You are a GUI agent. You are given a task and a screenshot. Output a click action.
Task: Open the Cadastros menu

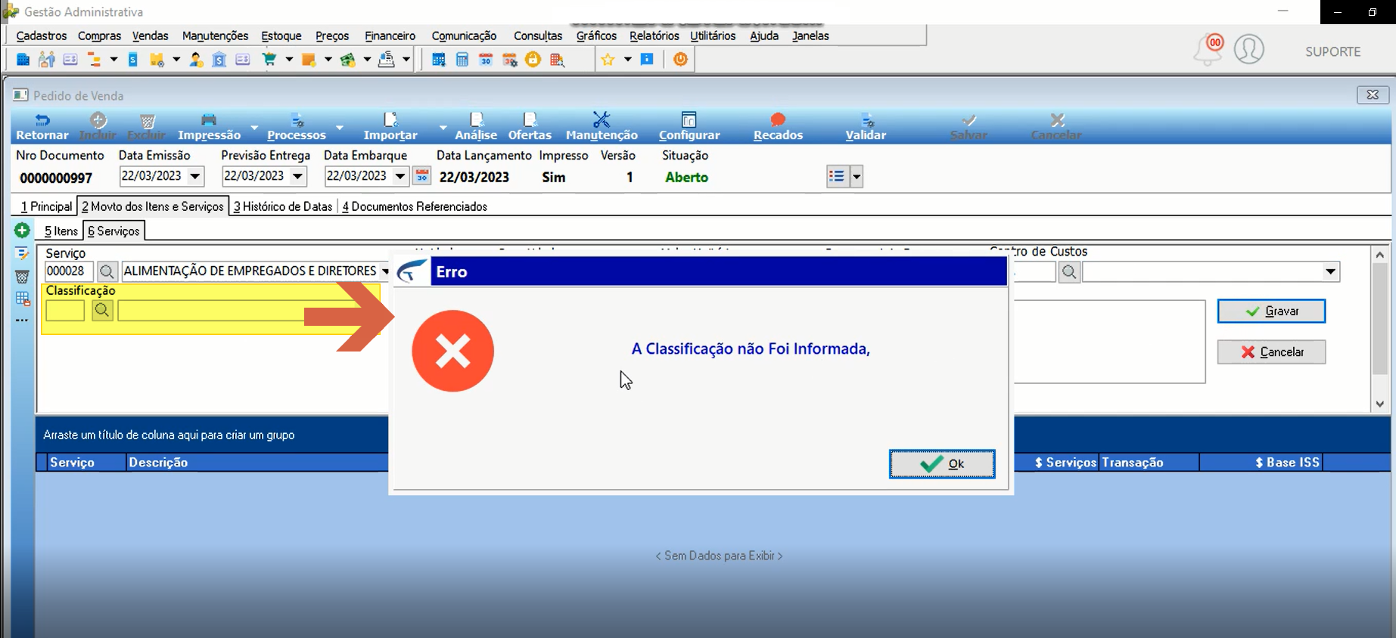point(42,36)
